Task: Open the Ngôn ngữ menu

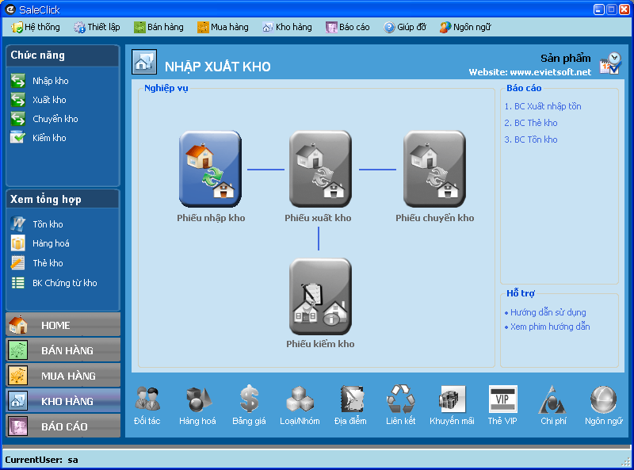Action: point(465,27)
